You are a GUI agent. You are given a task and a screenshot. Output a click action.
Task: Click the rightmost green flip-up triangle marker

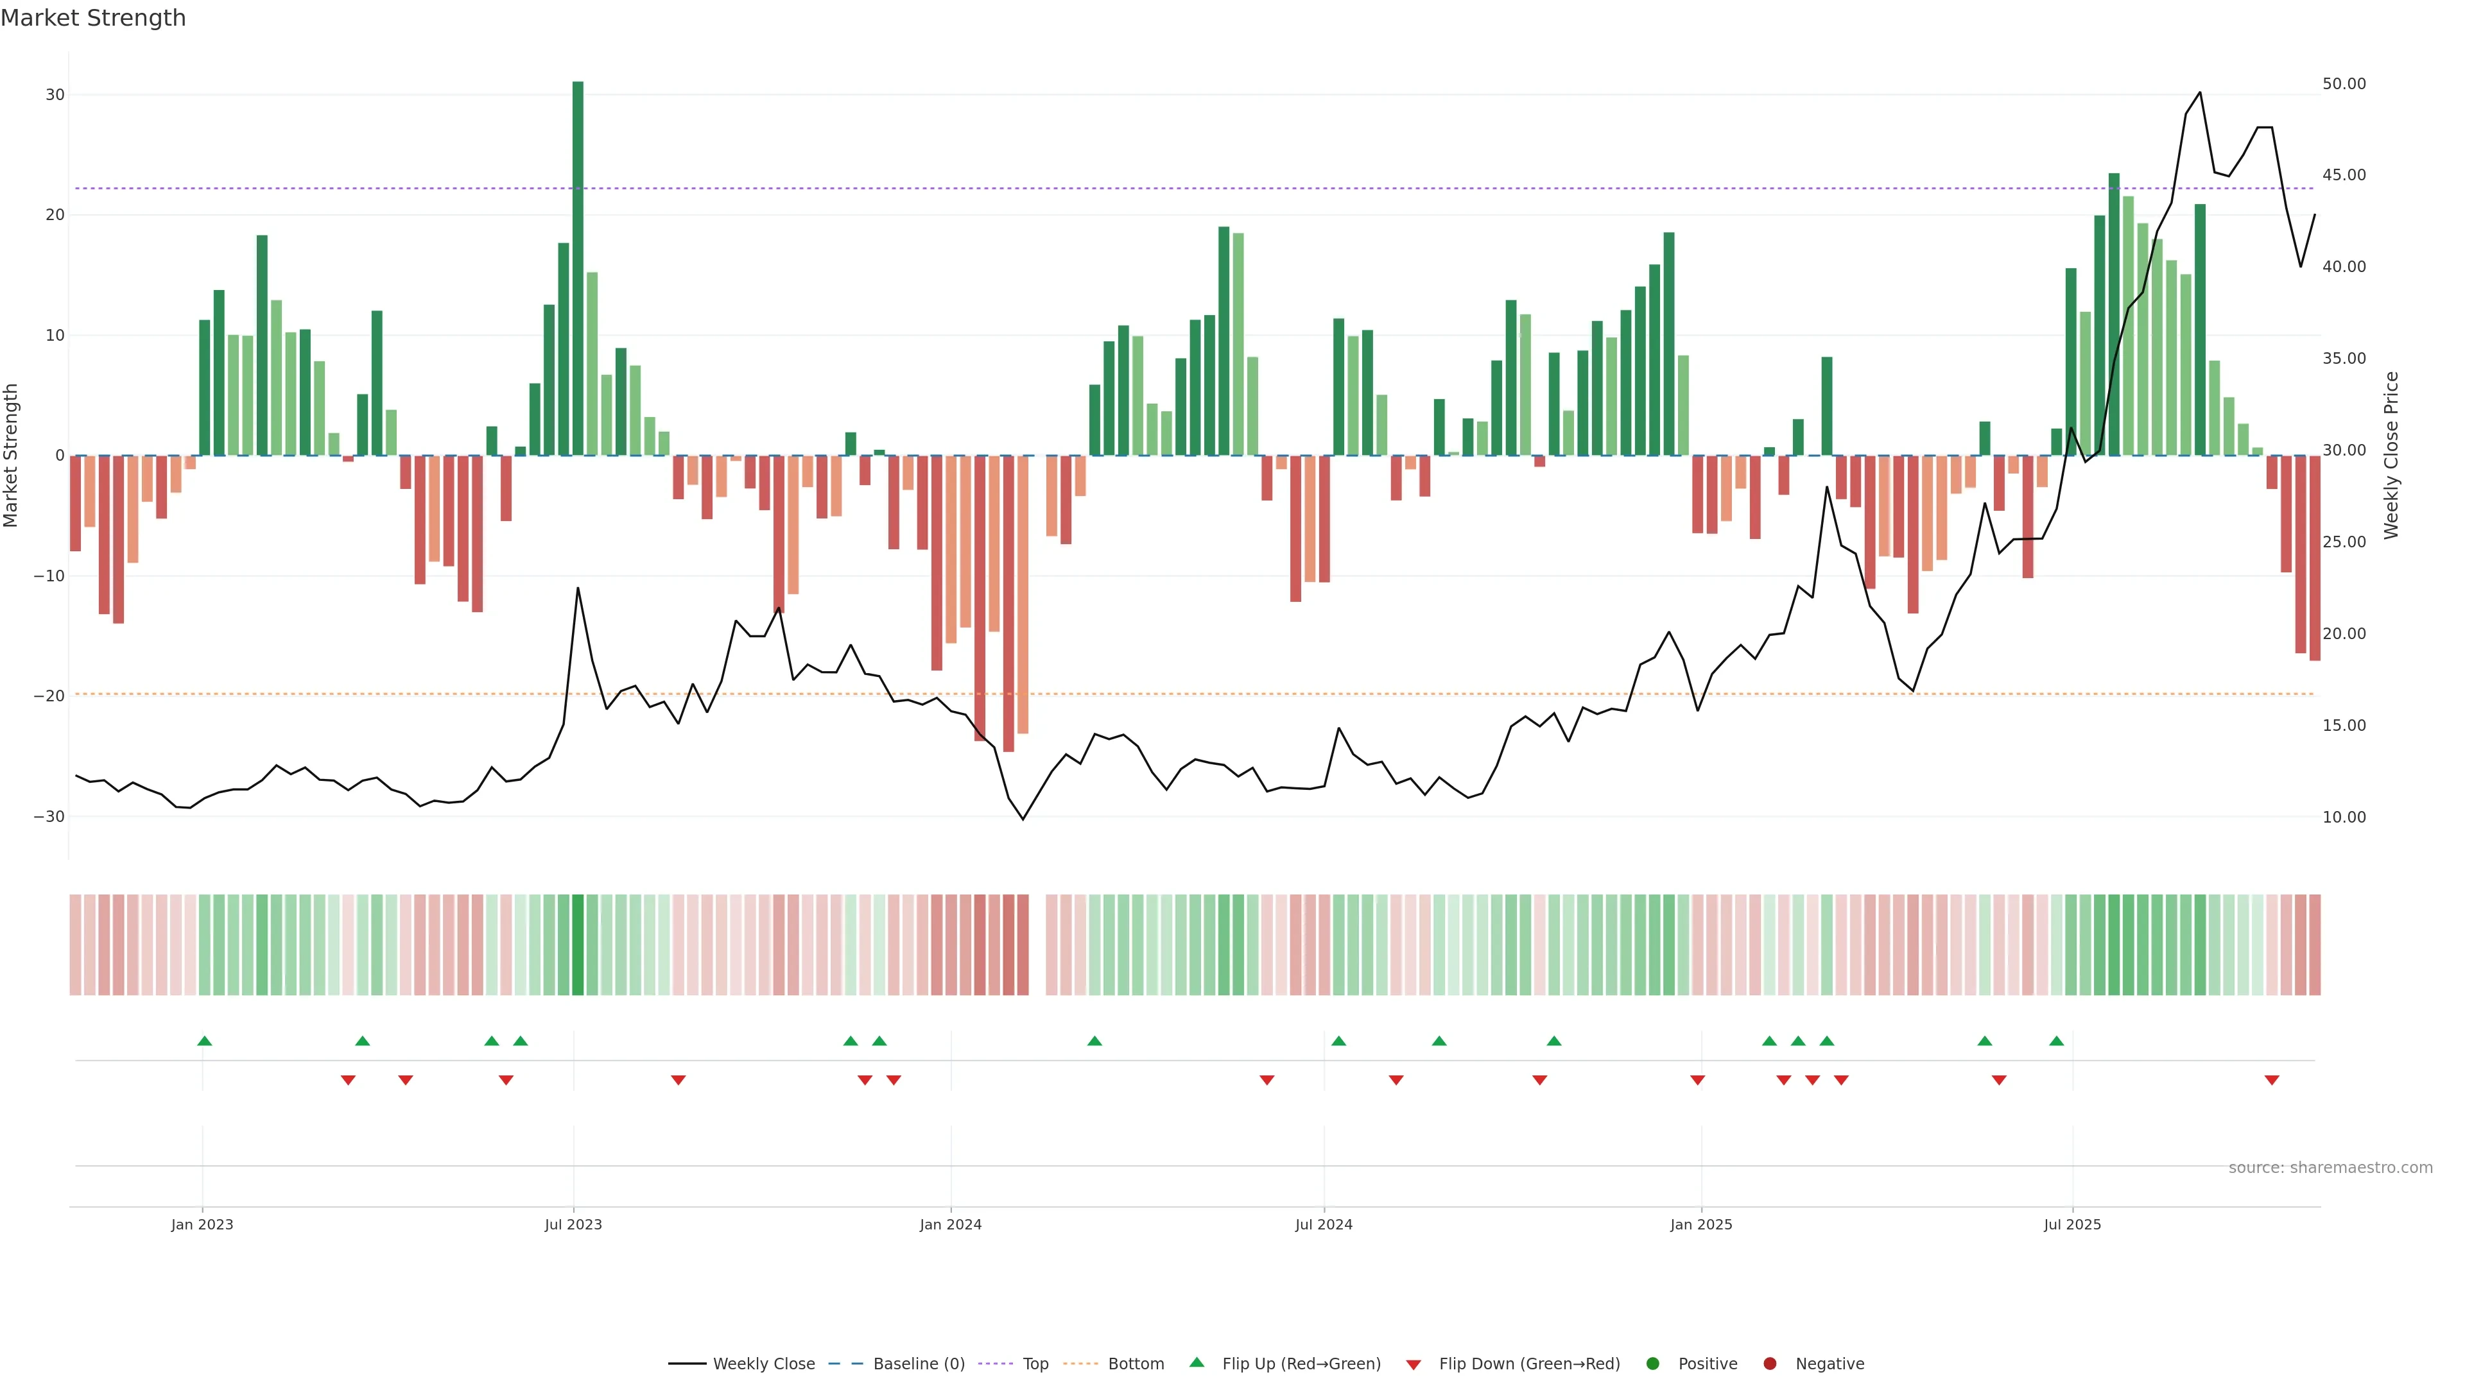point(2056,1041)
